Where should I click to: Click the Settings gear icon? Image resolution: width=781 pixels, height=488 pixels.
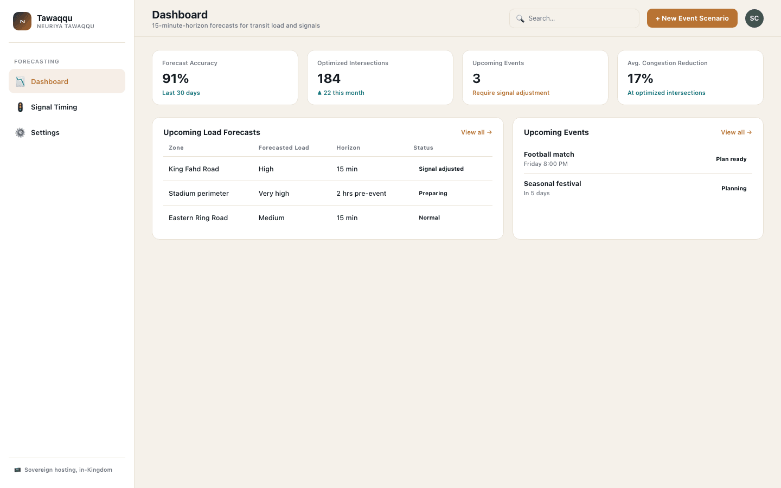(x=20, y=132)
